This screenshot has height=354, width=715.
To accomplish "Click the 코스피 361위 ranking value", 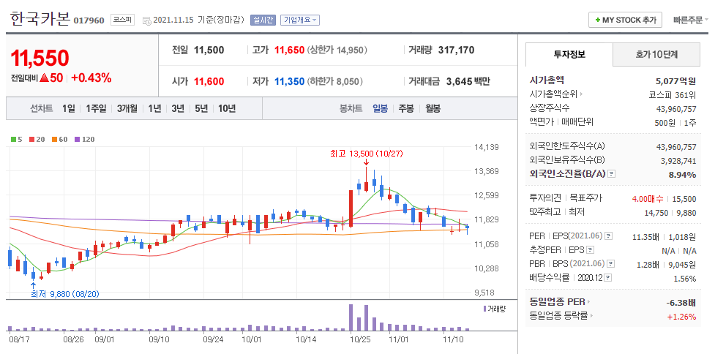I will 673,95.
